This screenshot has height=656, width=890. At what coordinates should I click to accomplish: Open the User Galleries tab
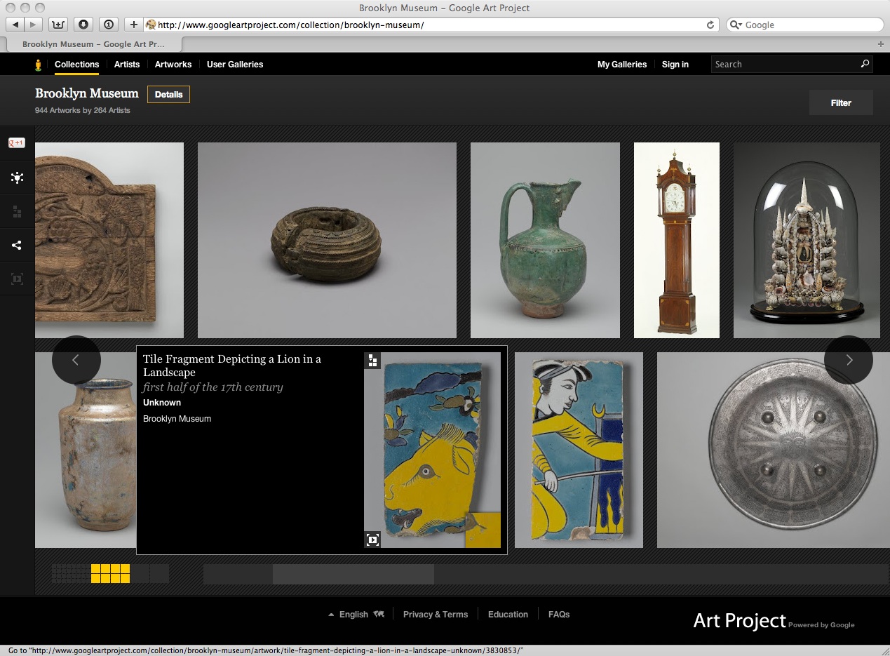pos(235,65)
